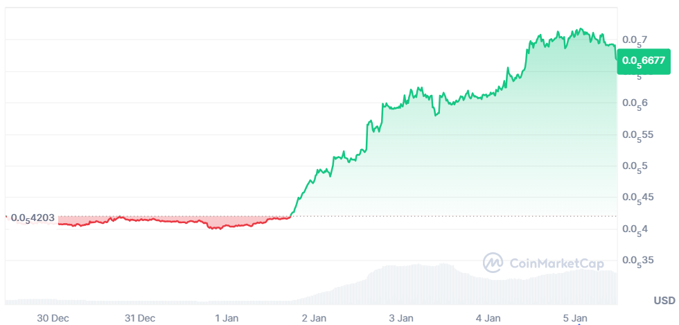Select the 30 Dec date label
Viewport: 679px width, 325px height.
[53, 317]
